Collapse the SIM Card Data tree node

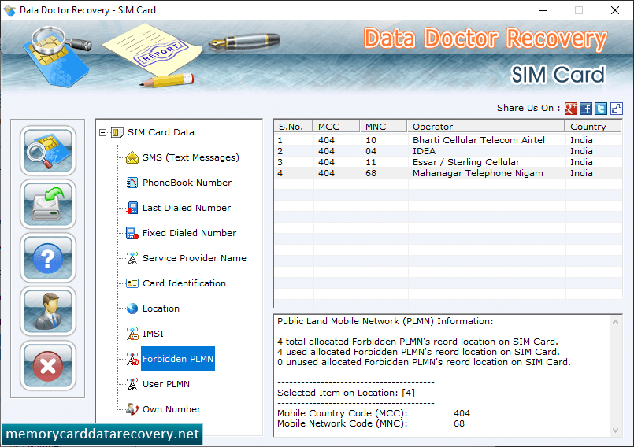click(x=102, y=132)
